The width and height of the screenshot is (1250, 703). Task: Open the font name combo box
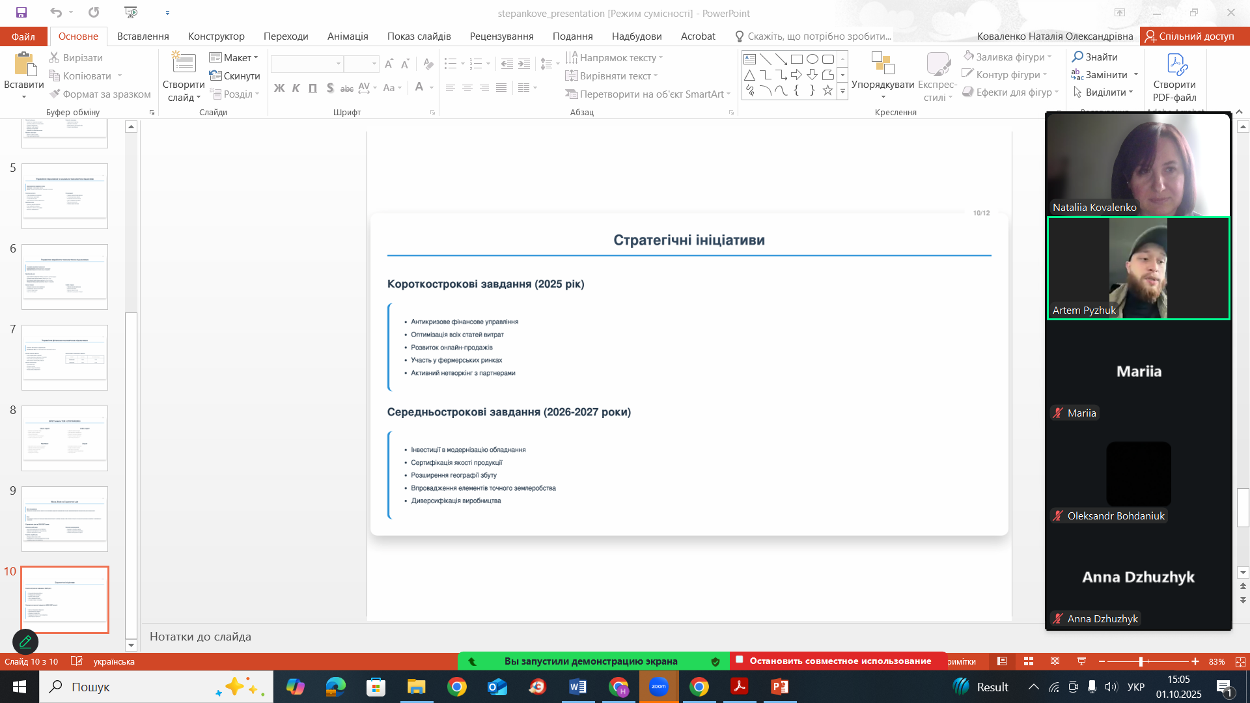[x=307, y=63]
